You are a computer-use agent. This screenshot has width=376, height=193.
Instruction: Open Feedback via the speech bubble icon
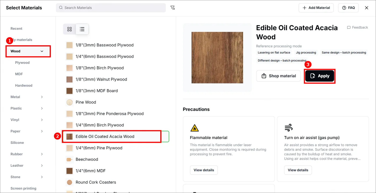[x=349, y=27]
